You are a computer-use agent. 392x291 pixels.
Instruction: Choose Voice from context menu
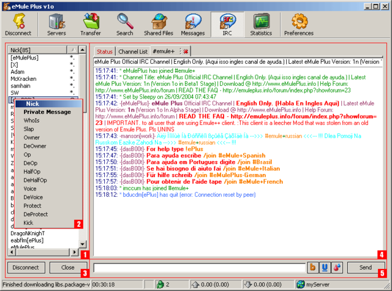pos(30,189)
